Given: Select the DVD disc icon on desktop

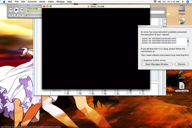Looking at the screenshot, I should [x=182, y=21].
